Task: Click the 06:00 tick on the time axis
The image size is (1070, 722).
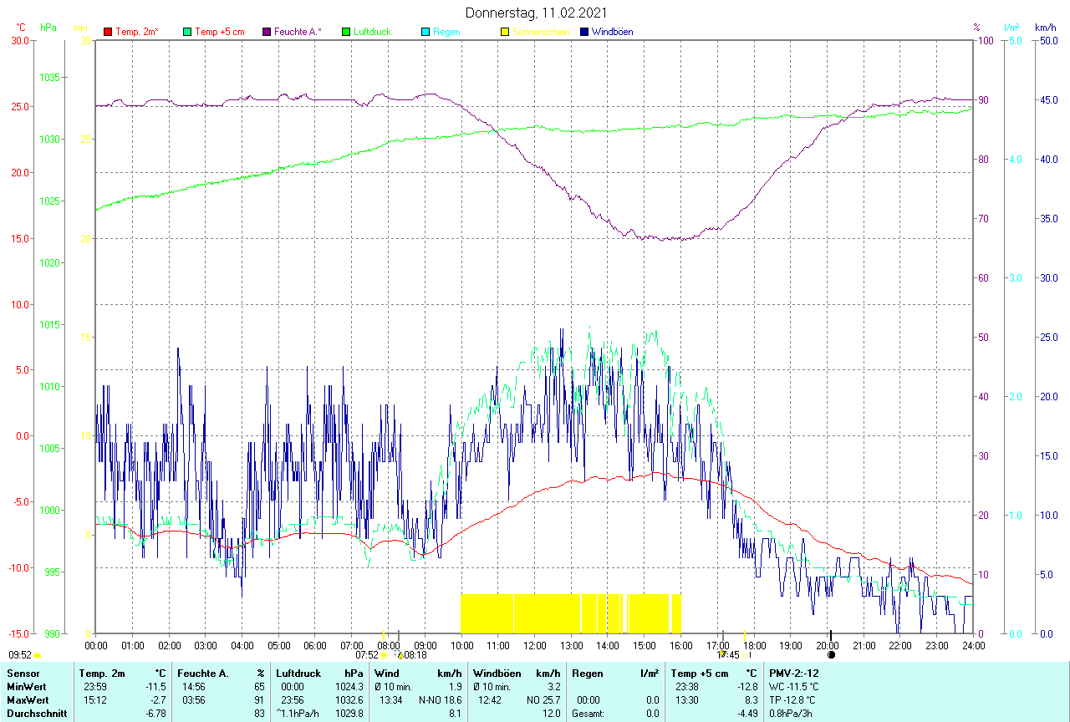Action: [x=315, y=645]
